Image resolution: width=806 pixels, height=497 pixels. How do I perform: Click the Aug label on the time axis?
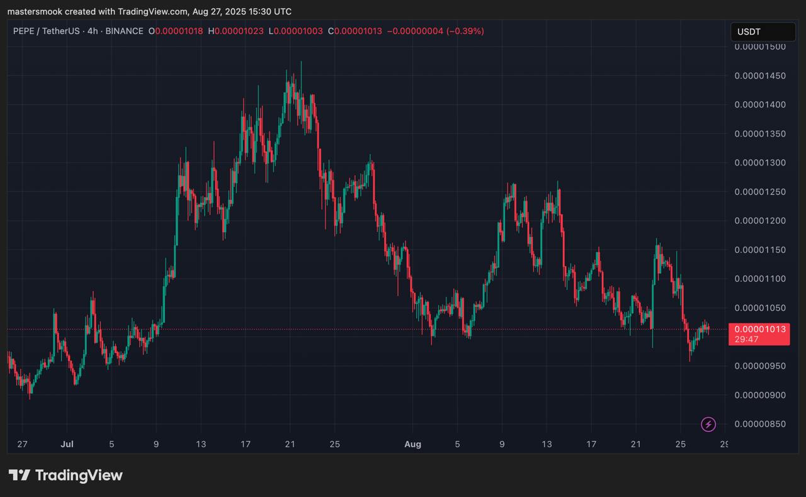click(412, 444)
